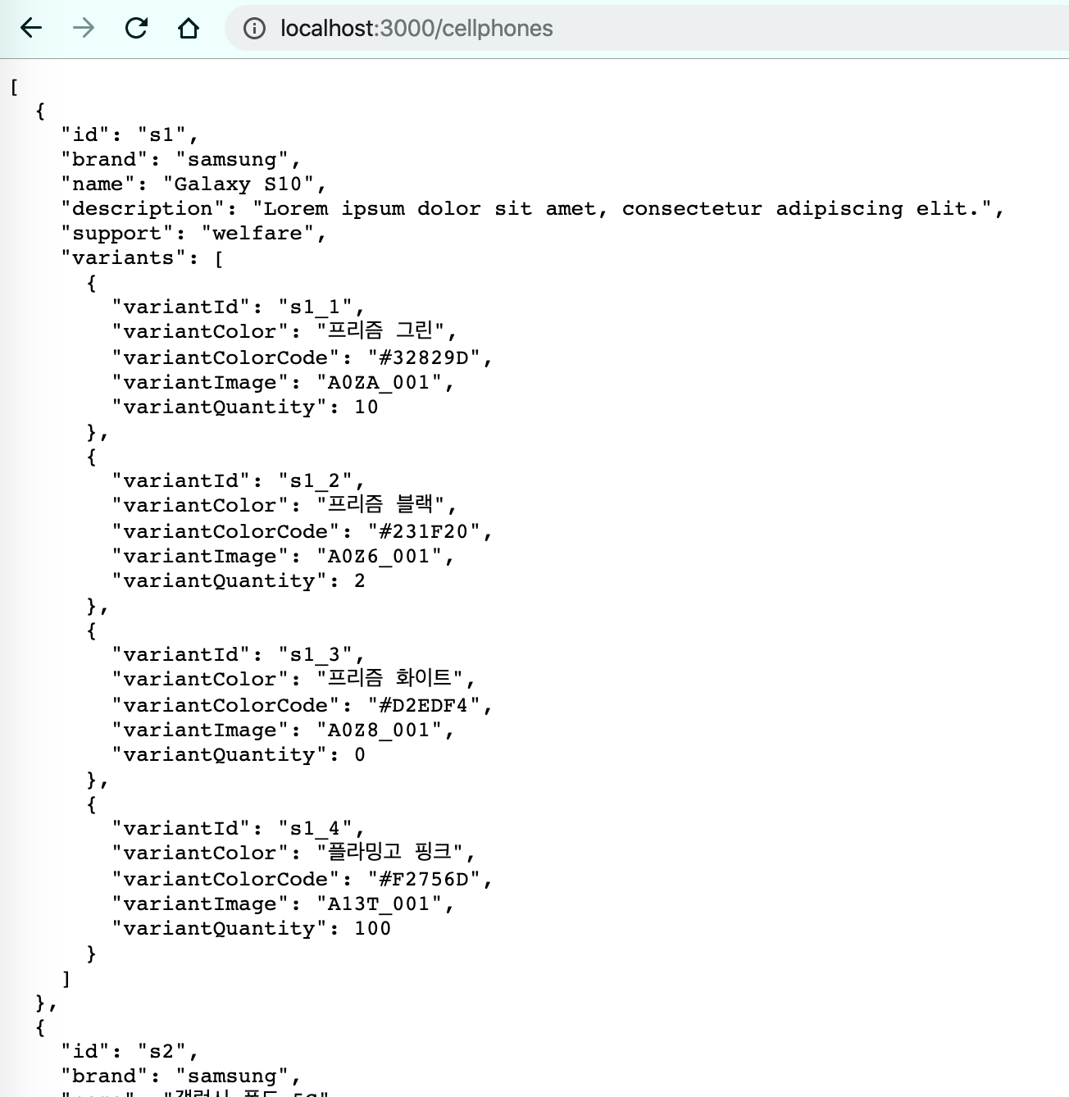Click color code "#231F20"
The height and width of the screenshot is (1097, 1069).
[x=424, y=531]
